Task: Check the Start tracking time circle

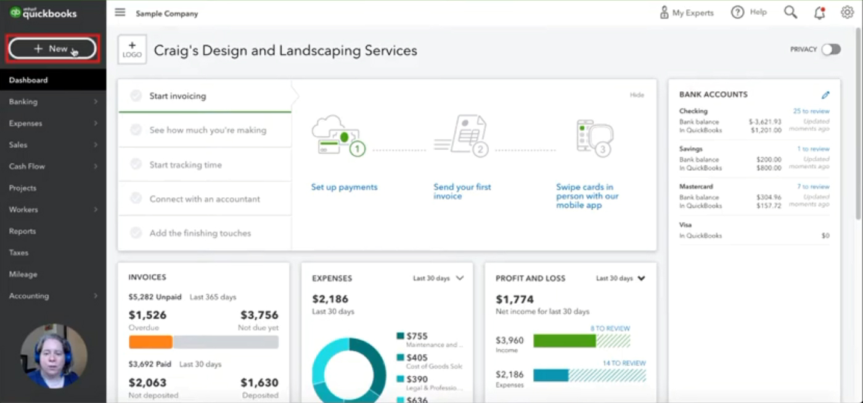Action: click(136, 165)
